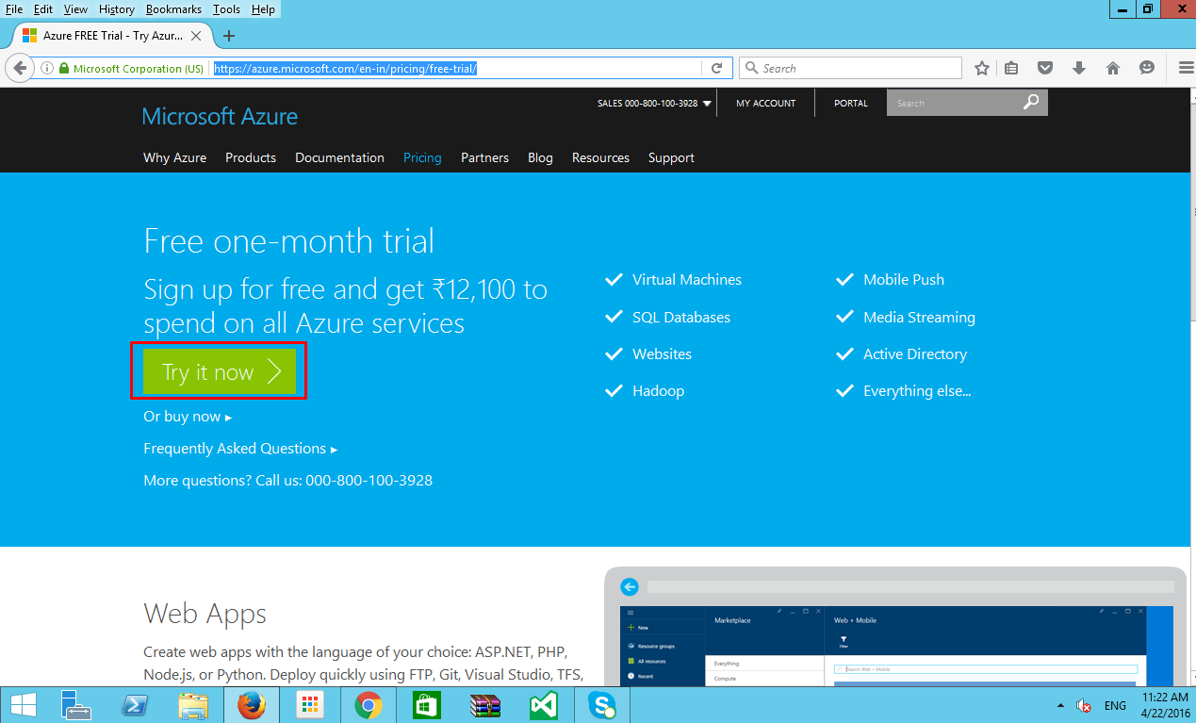
Task: Open the Bookmarks menu
Action: tap(173, 8)
